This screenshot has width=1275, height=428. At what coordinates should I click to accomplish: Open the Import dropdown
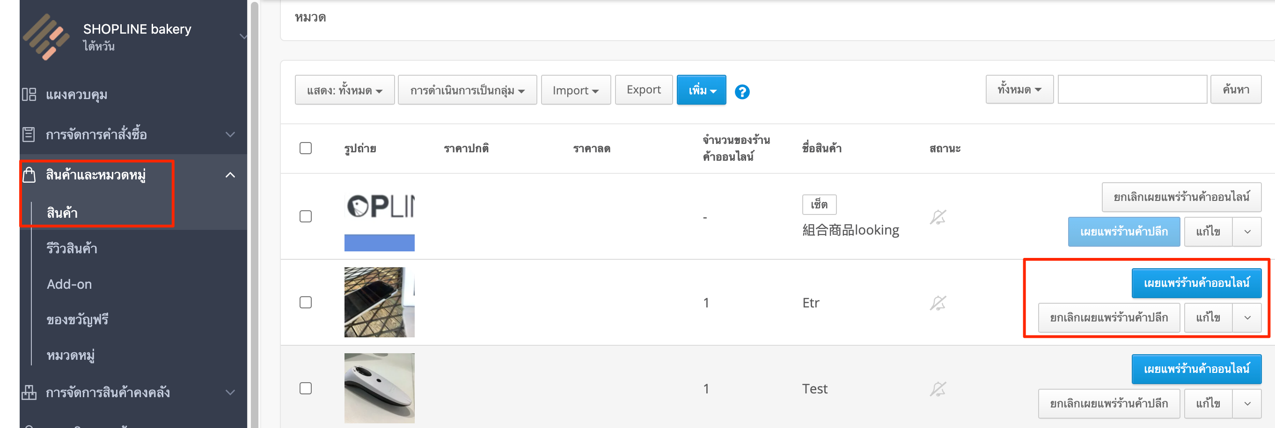click(x=576, y=90)
